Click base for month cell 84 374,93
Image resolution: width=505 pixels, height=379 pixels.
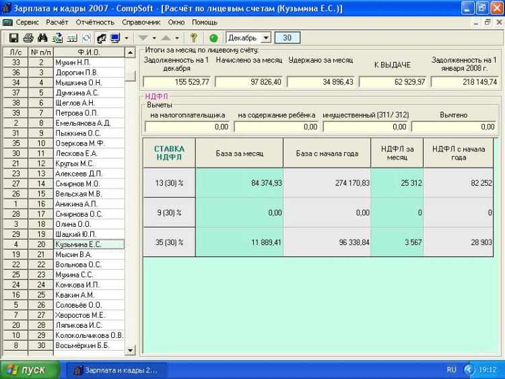point(239,183)
